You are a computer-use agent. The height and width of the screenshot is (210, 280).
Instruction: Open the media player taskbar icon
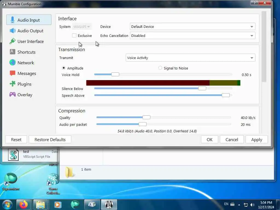click(x=57, y=205)
